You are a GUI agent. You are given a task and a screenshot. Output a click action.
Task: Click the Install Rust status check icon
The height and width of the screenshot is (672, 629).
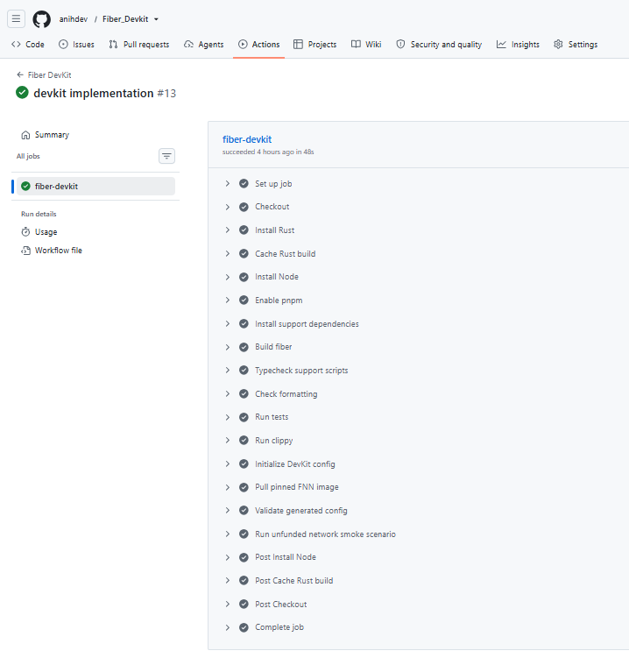click(244, 230)
